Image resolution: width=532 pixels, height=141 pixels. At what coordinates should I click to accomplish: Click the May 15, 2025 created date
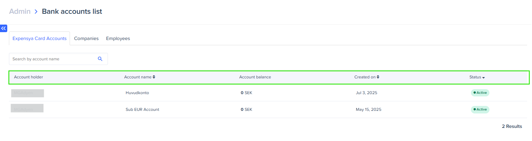pos(368,110)
